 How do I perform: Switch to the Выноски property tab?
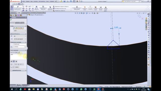pyautogui.click(x=18, y=23)
